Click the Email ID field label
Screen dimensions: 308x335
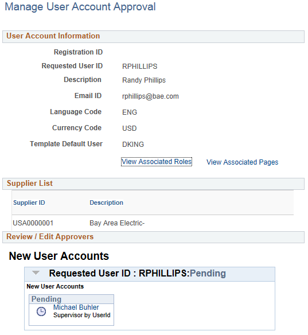tap(88, 96)
